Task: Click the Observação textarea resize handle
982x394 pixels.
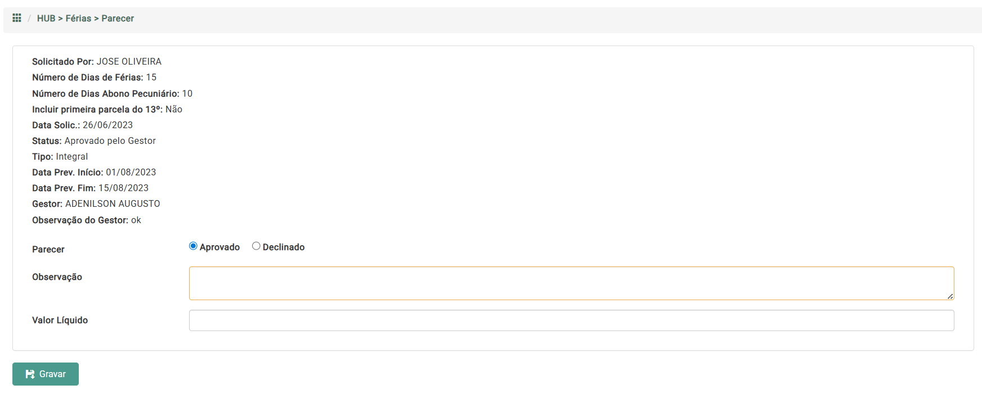Action: [950, 296]
